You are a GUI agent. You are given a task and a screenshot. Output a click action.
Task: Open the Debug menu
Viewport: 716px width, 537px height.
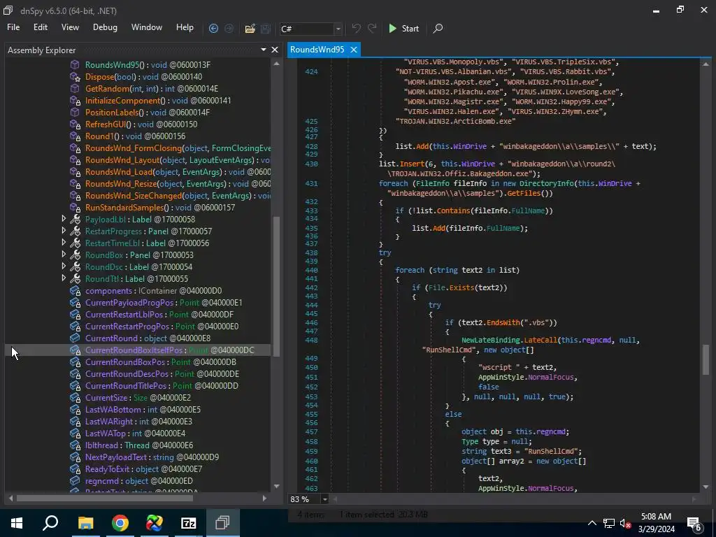click(105, 27)
